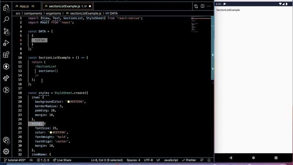Viewport: 293px width, 165px height.
Task: Open the Live Share activity bar icon
Action: coord(6,78)
